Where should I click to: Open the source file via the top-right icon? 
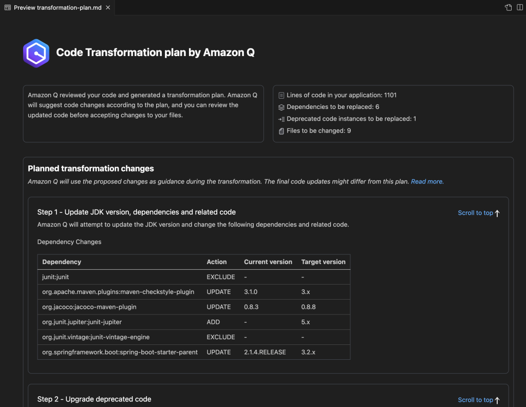pos(507,8)
